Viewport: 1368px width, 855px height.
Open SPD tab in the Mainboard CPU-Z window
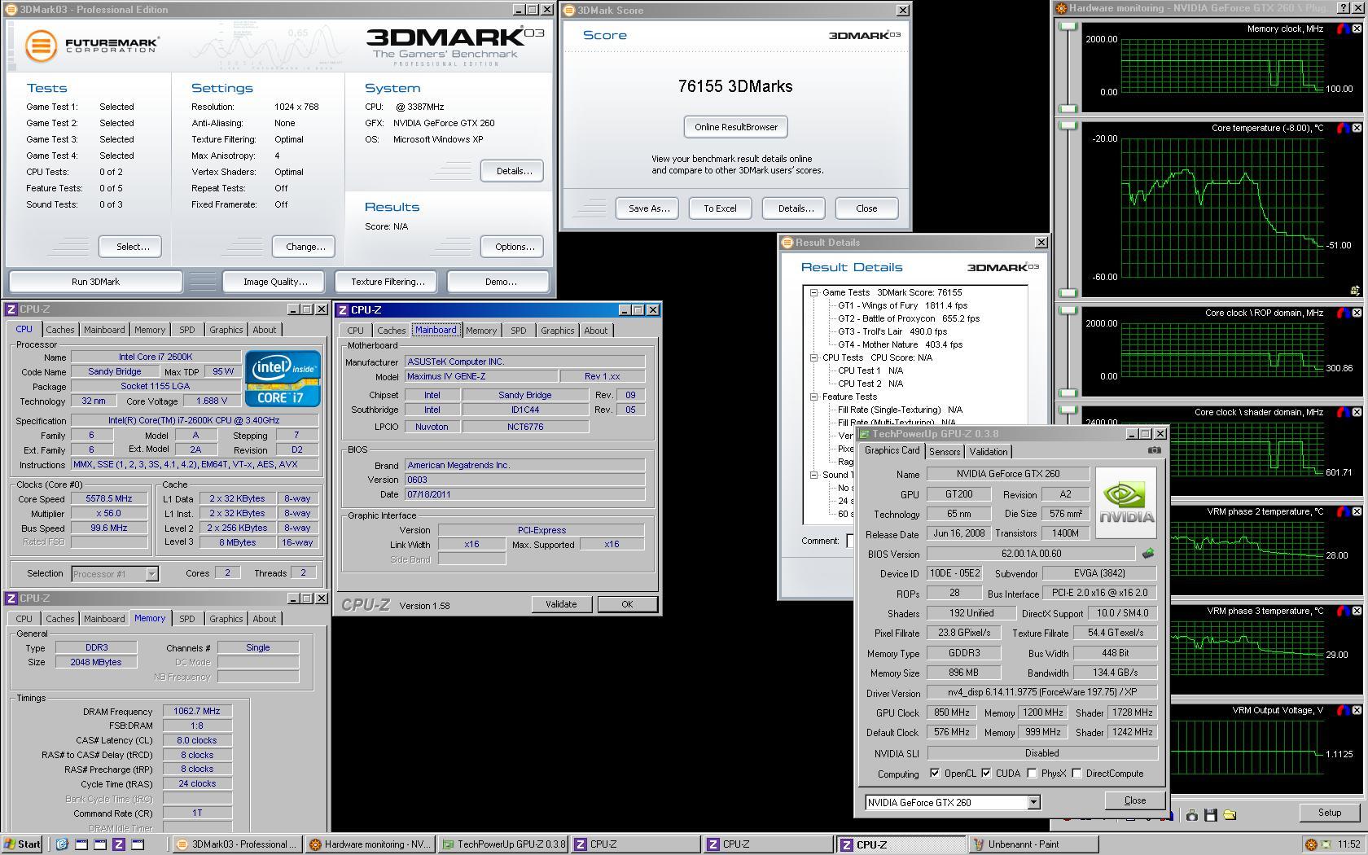518,331
